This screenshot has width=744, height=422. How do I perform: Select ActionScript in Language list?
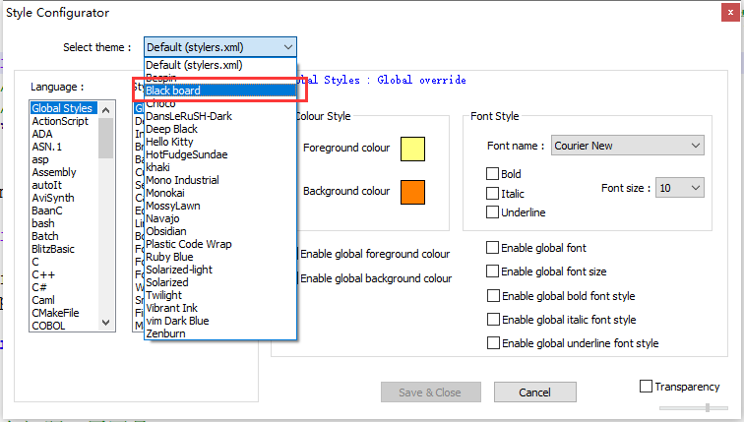click(x=64, y=121)
